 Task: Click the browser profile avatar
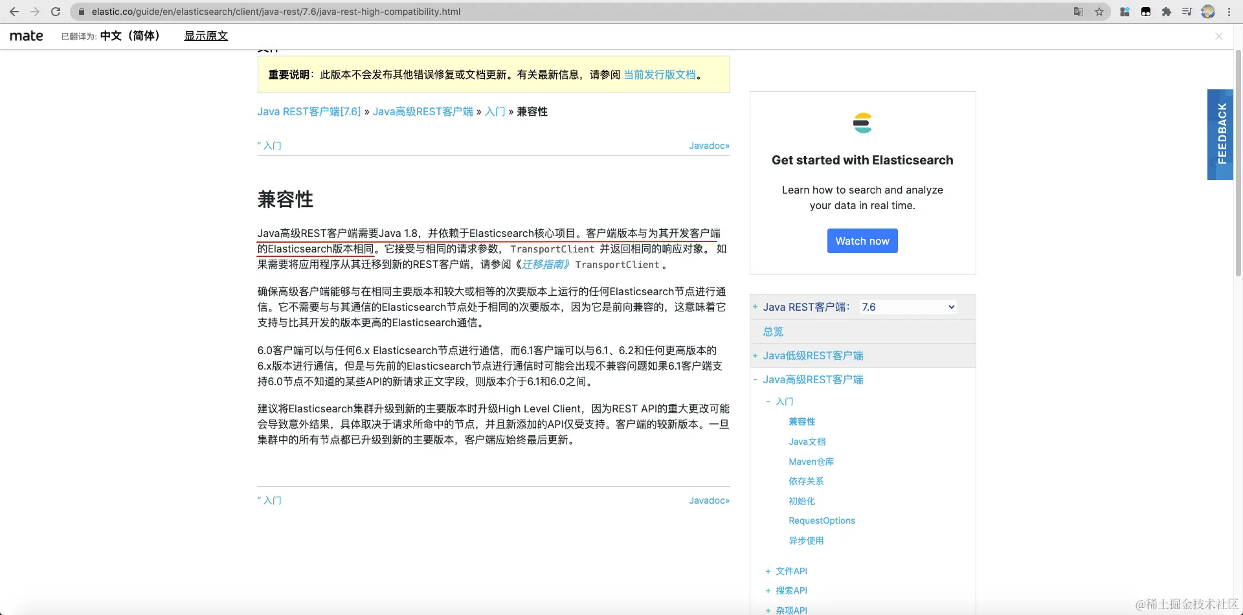click(1208, 12)
